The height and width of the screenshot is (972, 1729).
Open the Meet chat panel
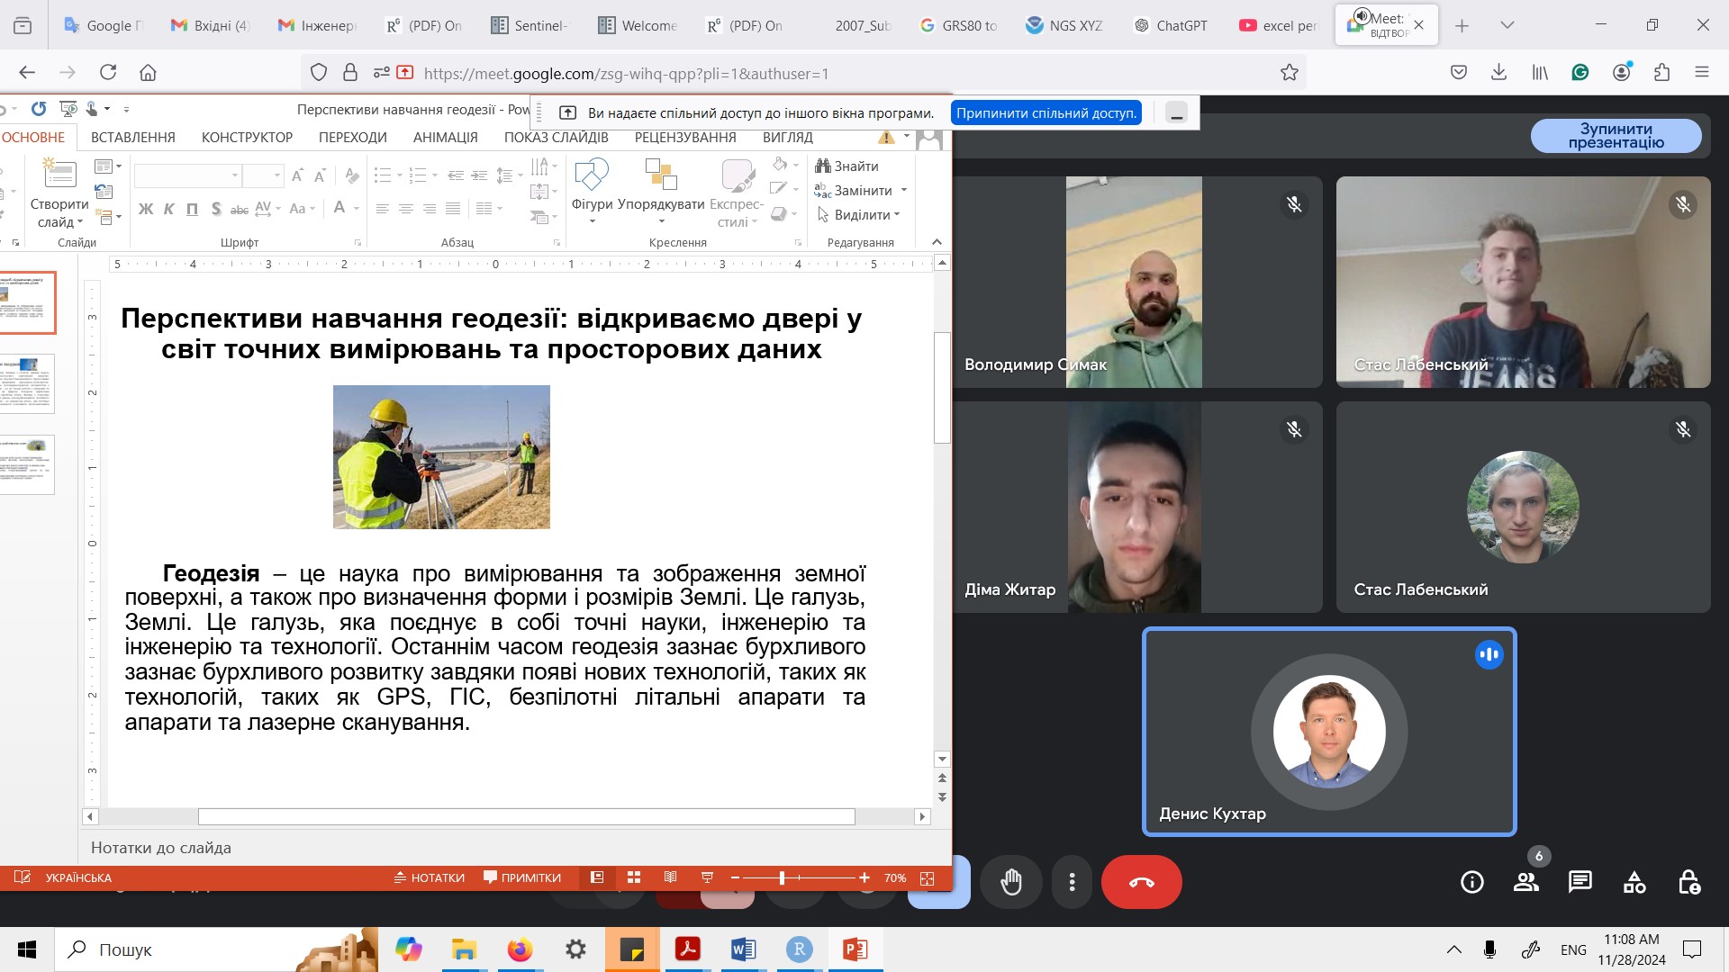(1580, 882)
